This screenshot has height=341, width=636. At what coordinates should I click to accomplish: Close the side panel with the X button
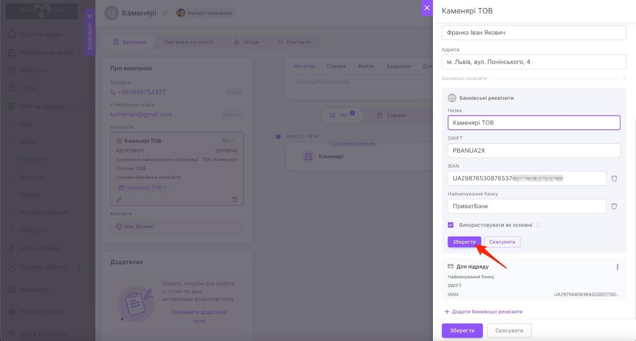tap(427, 8)
